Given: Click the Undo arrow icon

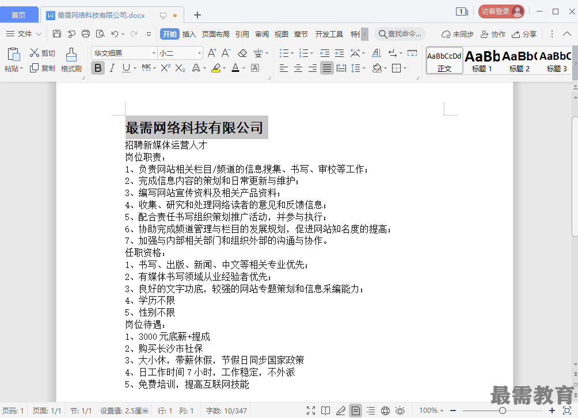Looking at the screenshot, I should [115, 34].
